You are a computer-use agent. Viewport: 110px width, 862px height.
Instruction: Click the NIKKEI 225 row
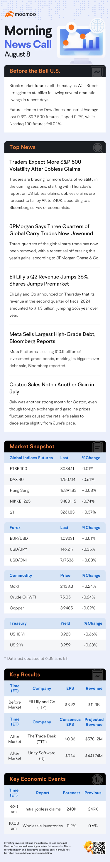[x=55, y=501]
